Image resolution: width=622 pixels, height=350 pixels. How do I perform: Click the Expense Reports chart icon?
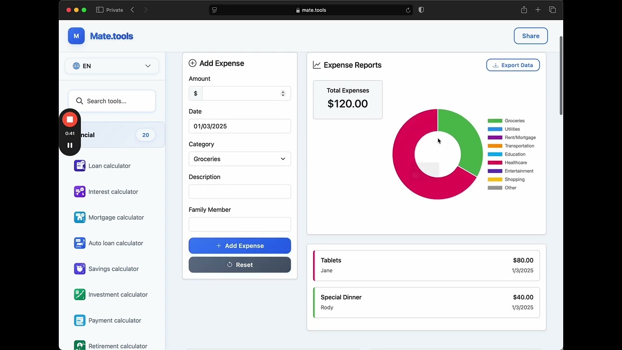(x=317, y=65)
